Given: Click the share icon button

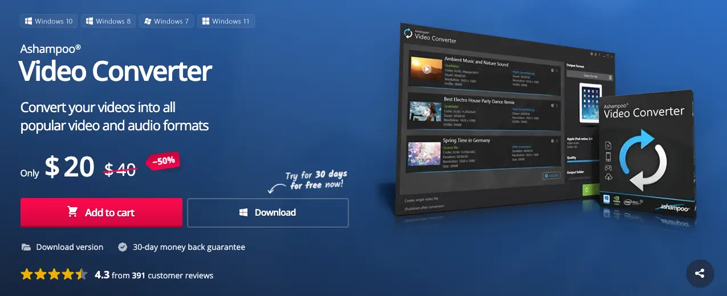Looking at the screenshot, I should tap(700, 273).
